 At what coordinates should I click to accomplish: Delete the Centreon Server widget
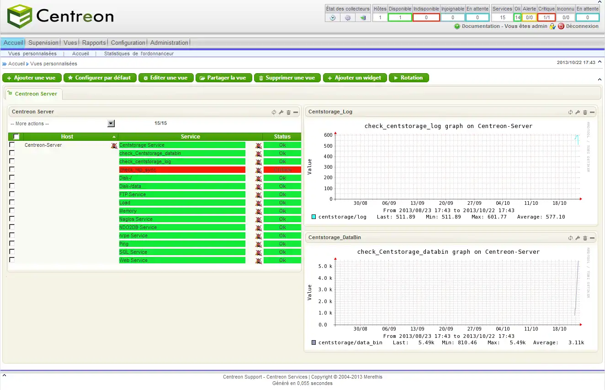pos(288,112)
